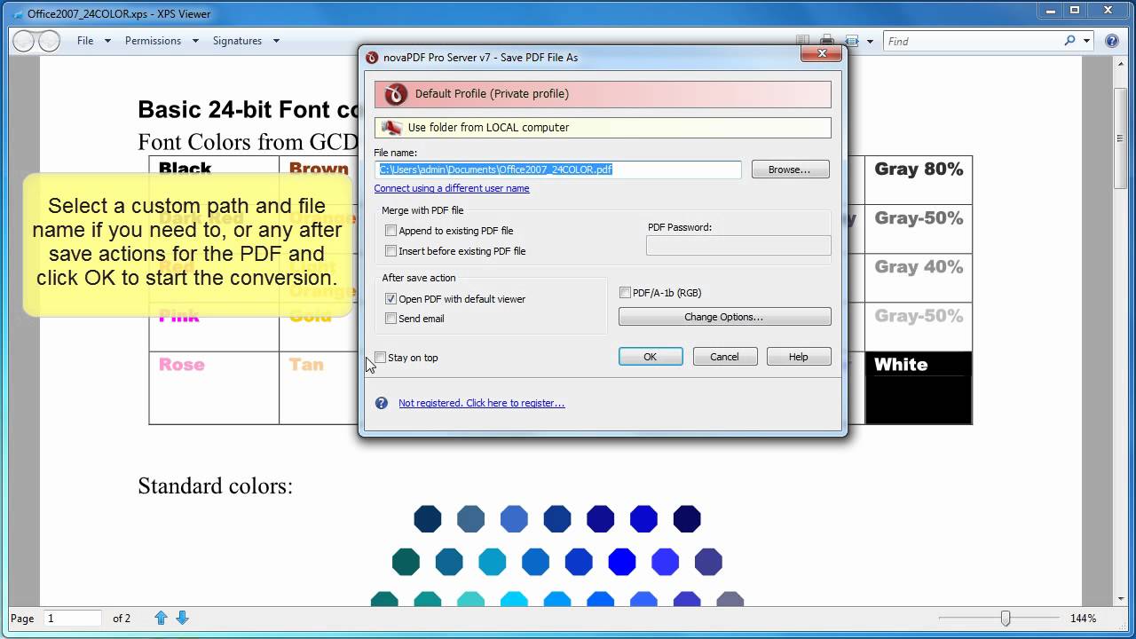Check Append to existing PDF file

pyautogui.click(x=390, y=231)
